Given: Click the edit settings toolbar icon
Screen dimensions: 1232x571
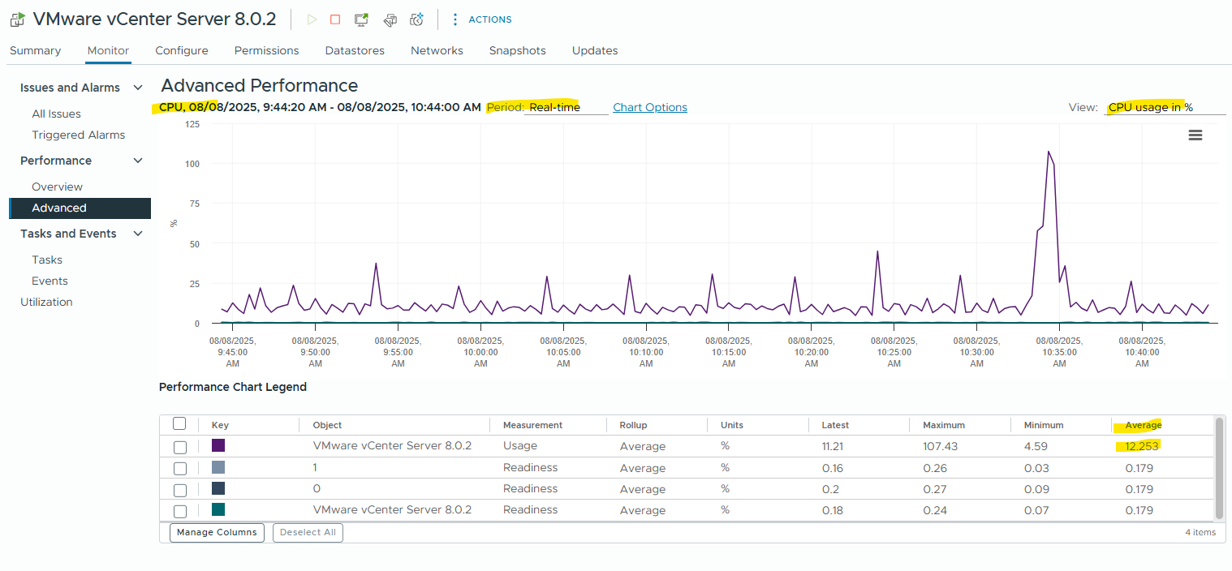Looking at the screenshot, I should tap(390, 19).
